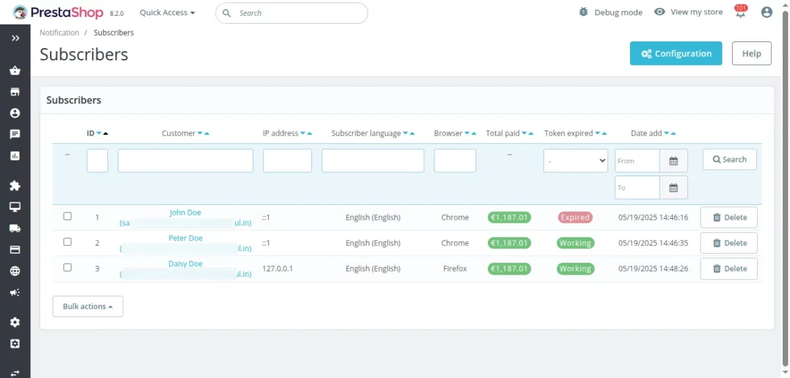
Task: Sort Customer column descending arrow
Action: (200, 133)
